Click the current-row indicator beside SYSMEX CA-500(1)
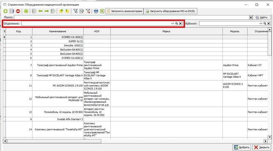Screen dimensions: 273x151 (5, 37)
